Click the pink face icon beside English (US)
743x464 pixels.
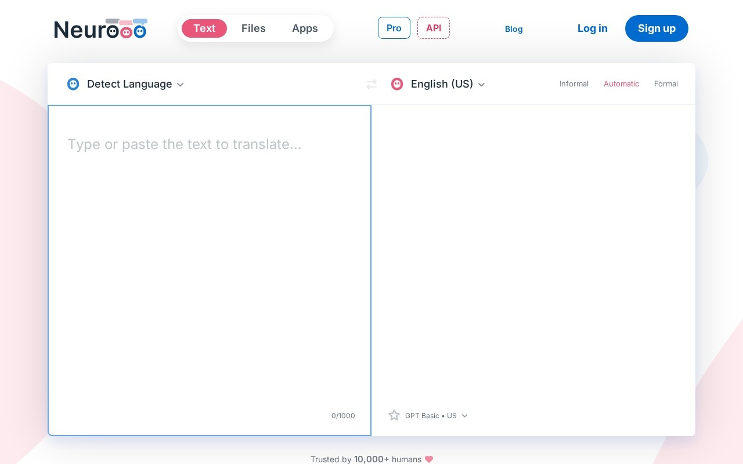point(397,84)
